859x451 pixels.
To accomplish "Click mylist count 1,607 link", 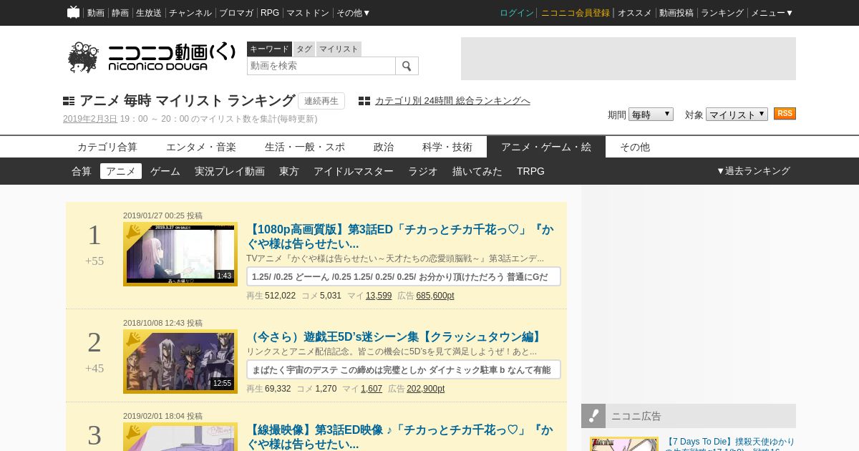I will tap(372, 389).
